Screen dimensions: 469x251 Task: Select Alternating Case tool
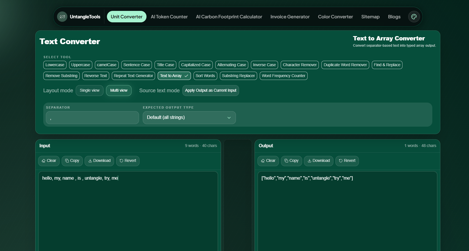coord(232,65)
